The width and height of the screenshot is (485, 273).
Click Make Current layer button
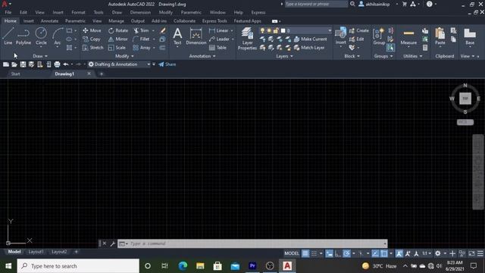click(310, 39)
